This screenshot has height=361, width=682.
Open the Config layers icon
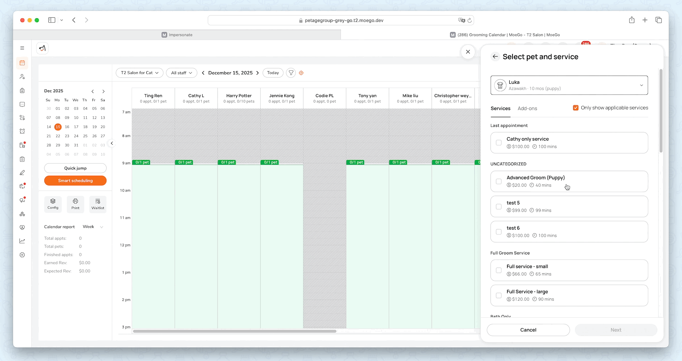tap(53, 204)
